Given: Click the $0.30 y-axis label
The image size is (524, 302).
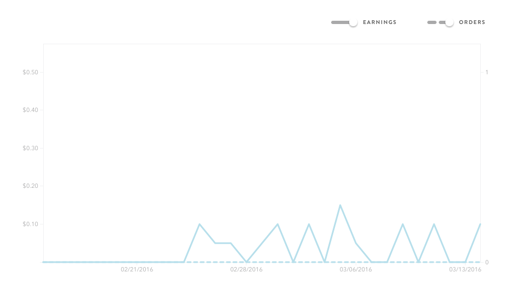Looking at the screenshot, I should coord(31,148).
